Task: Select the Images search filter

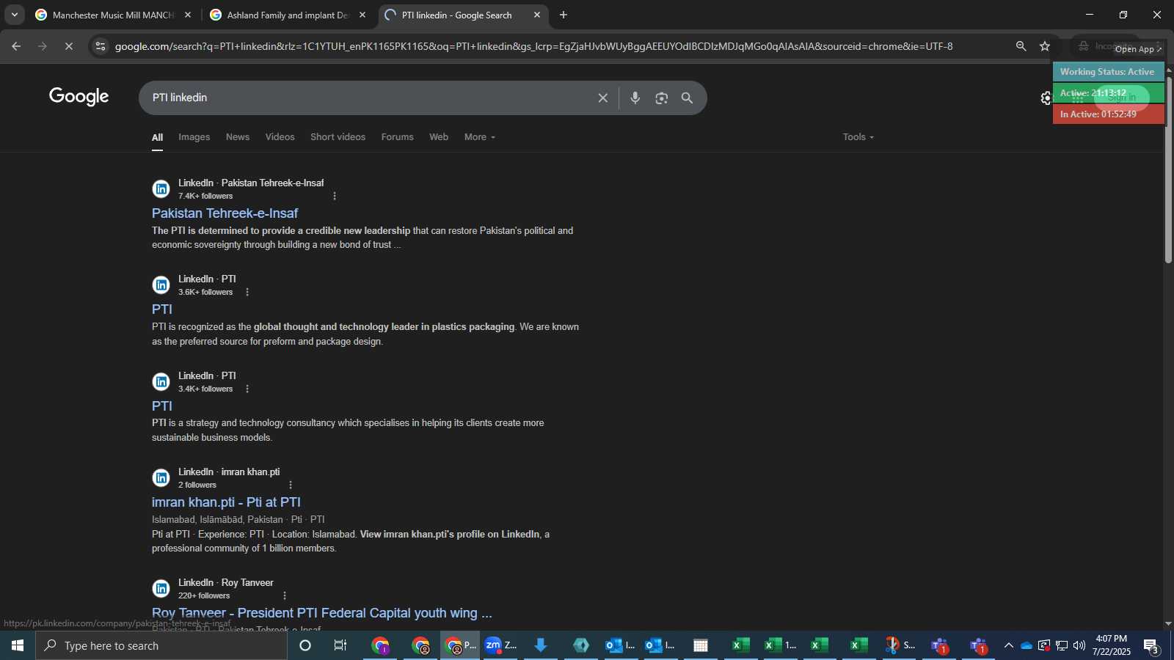Action: pyautogui.click(x=194, y=137)
